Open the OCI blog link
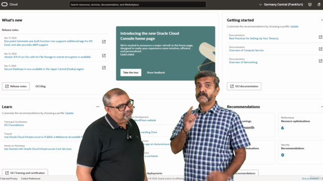 (x=40, y=86)
